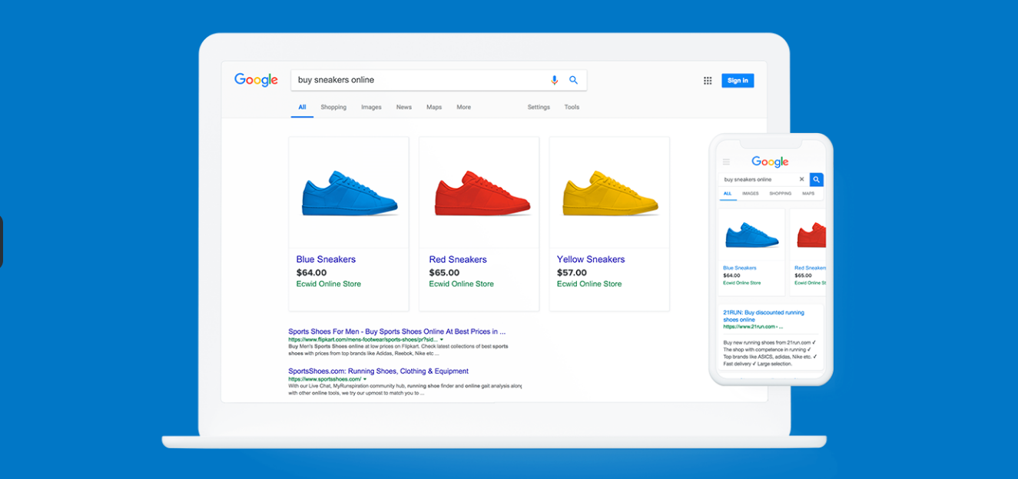Open the Blue Sneakers link on the laptop
1018x479 pixels.
[x=326, y=260]
